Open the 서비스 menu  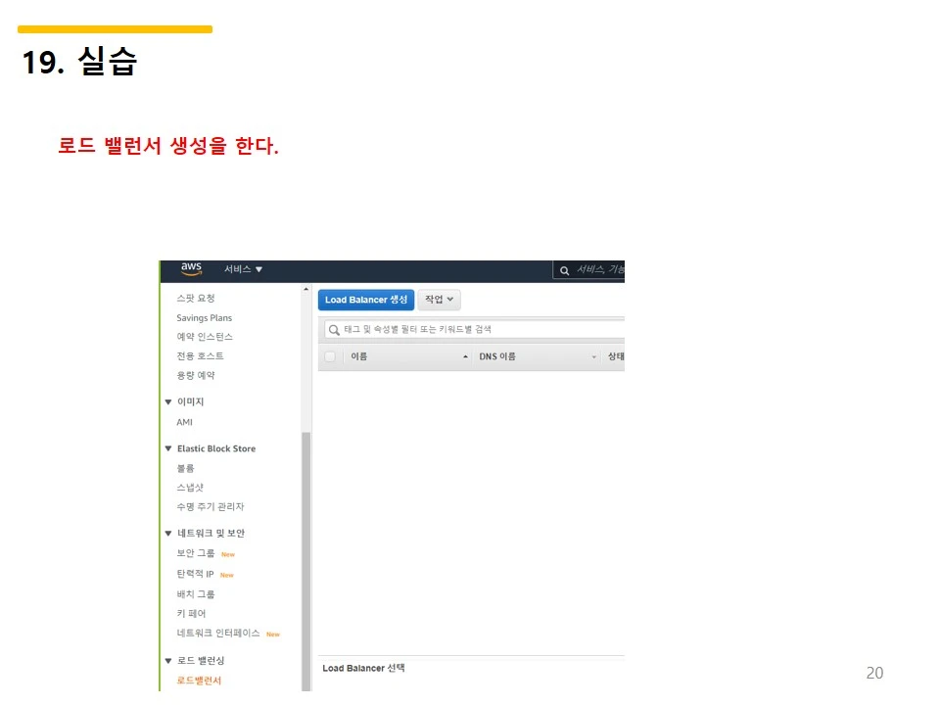(x=242, y=269)
